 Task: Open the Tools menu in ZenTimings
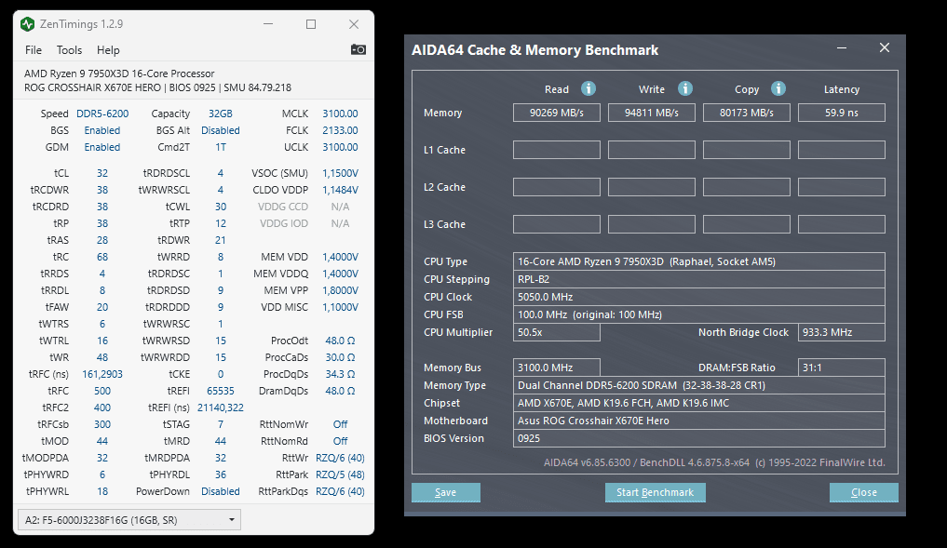pos(70,50)
